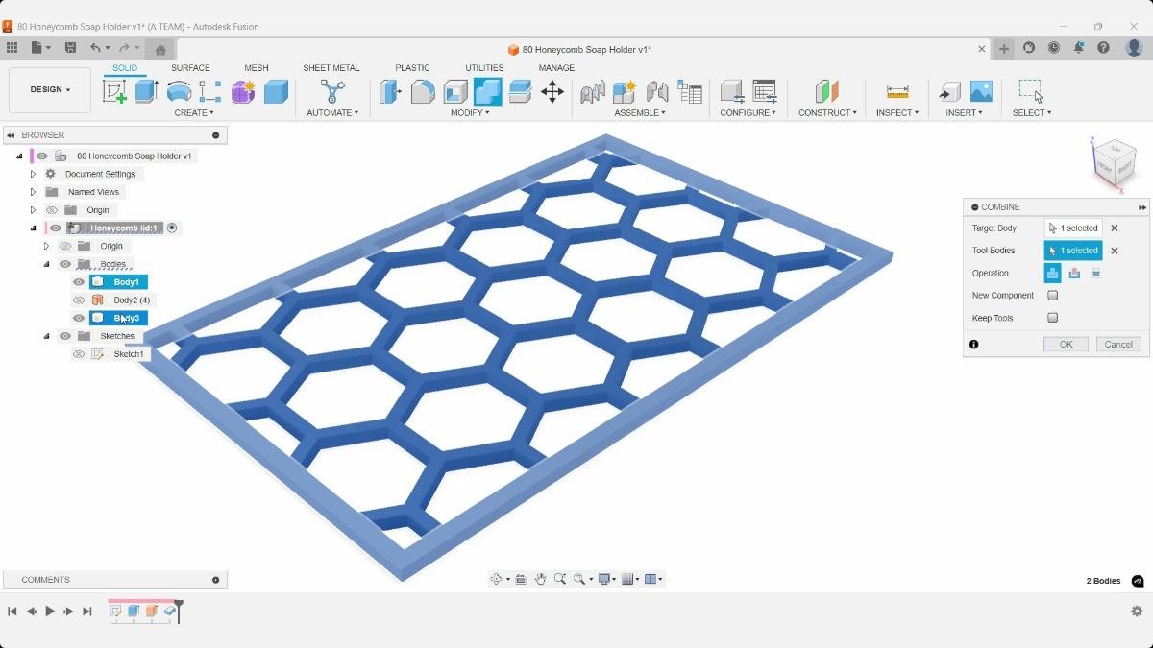The image size is (1153, 648).
Task: Click the Insert Derive icon
Action: [949, 91]
